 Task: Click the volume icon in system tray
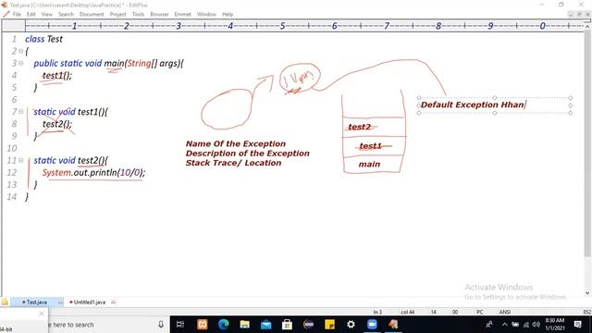click(536, 325)
